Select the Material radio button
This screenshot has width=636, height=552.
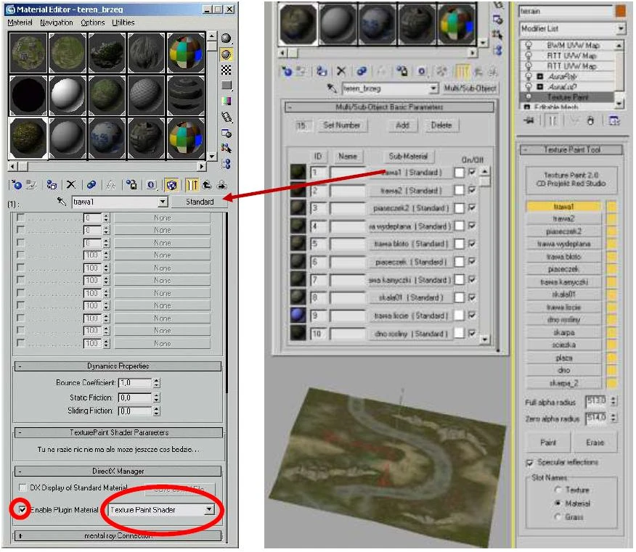tap(558, 503)
